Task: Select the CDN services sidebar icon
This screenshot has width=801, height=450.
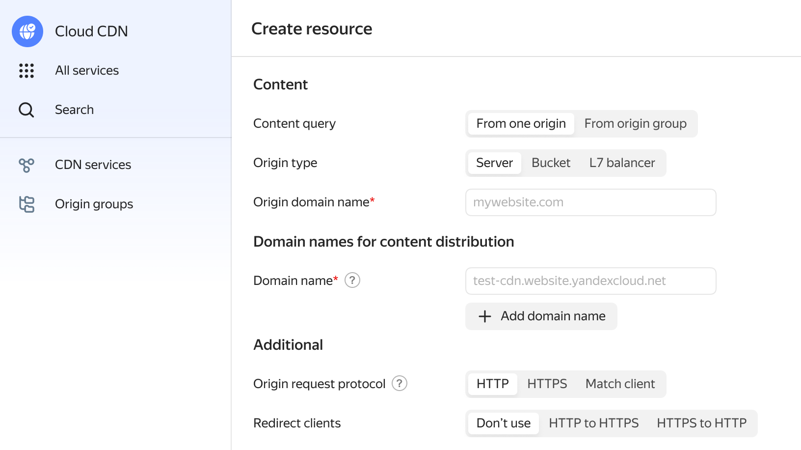Action: click(x=27, y=165)
